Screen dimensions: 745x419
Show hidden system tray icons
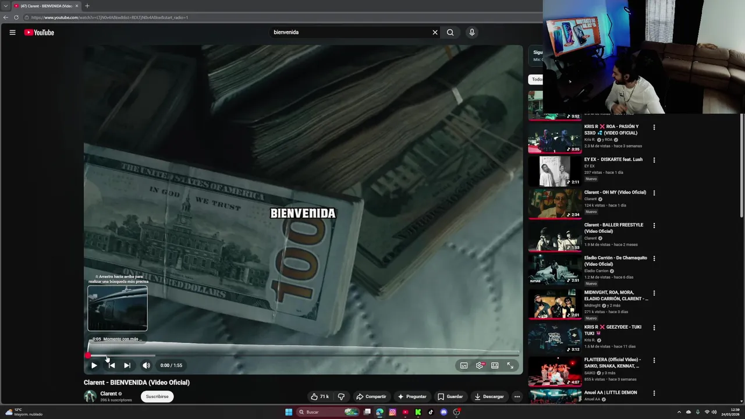(x=679, y=412)
